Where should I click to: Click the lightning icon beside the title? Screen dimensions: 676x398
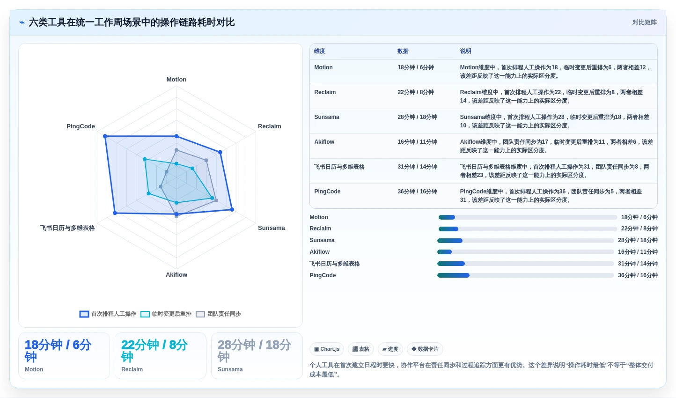(22, 22)
